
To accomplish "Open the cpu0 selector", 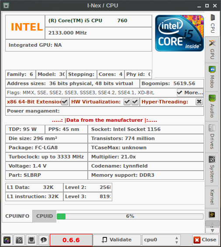I will click(x=161, y=240).
